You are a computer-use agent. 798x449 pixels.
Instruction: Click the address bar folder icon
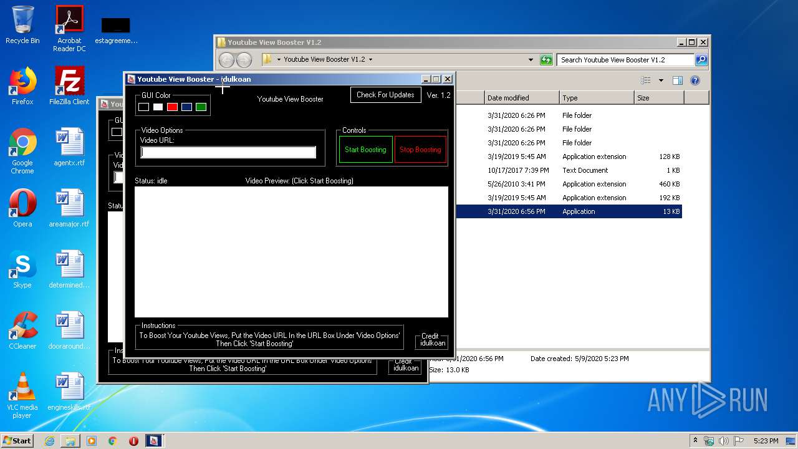pos(267,59)
